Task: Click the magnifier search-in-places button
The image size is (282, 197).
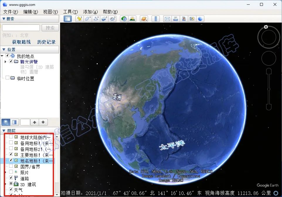Action: [6, 122]
